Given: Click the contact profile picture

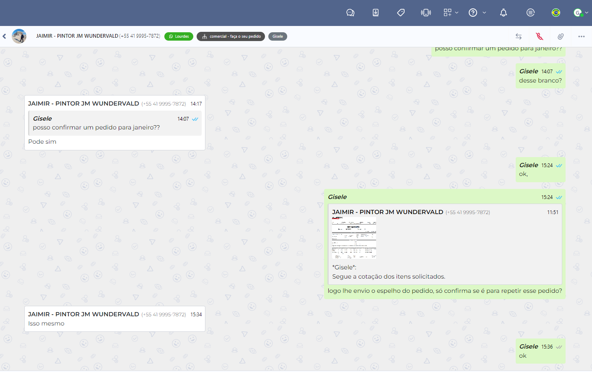Looking at the screenshot, I should point(19,36).
